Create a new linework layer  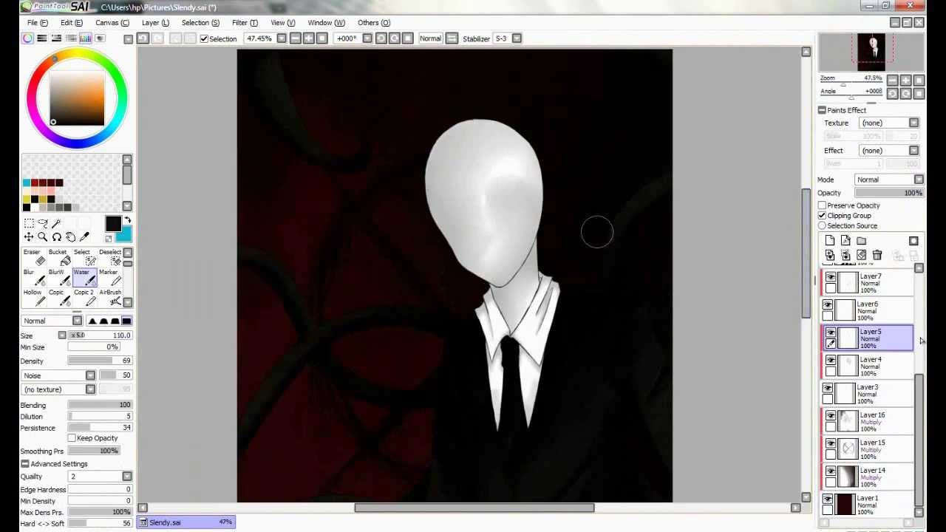(845, 241)
